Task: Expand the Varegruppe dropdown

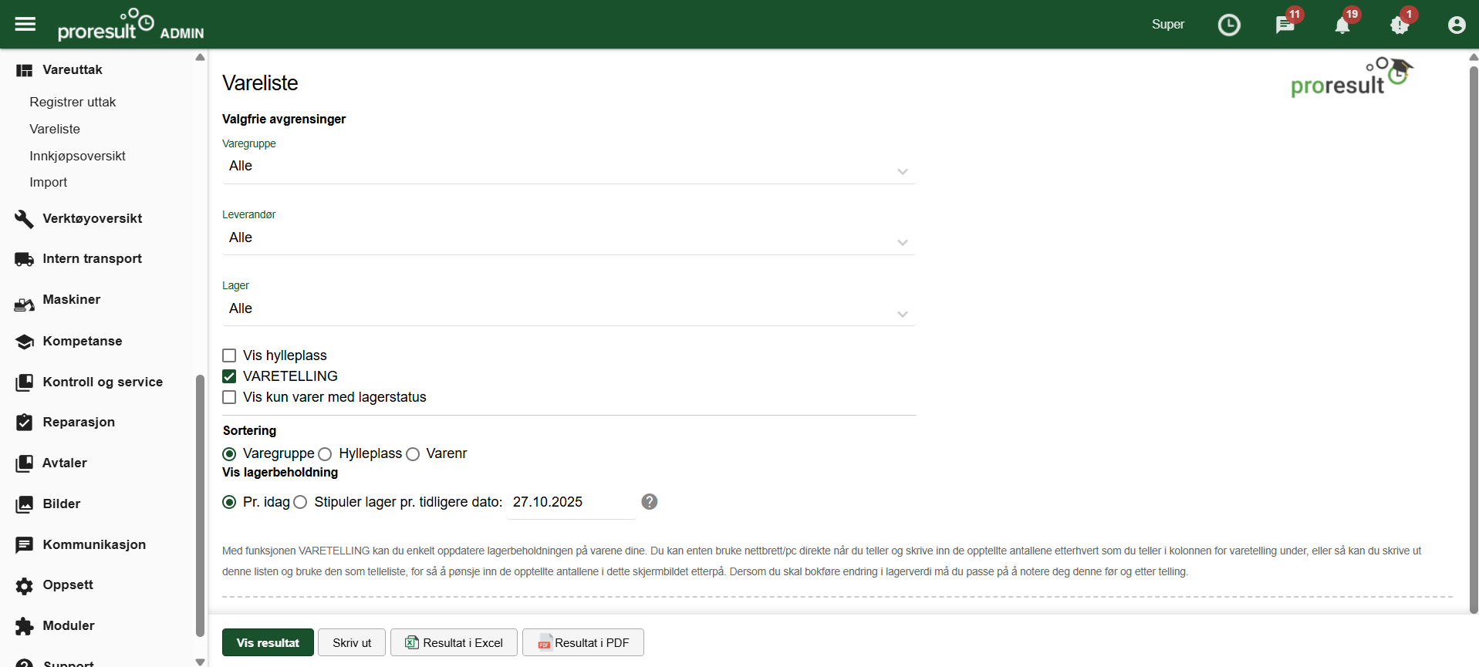Action: pyautogui.click(x=568, y=167)
